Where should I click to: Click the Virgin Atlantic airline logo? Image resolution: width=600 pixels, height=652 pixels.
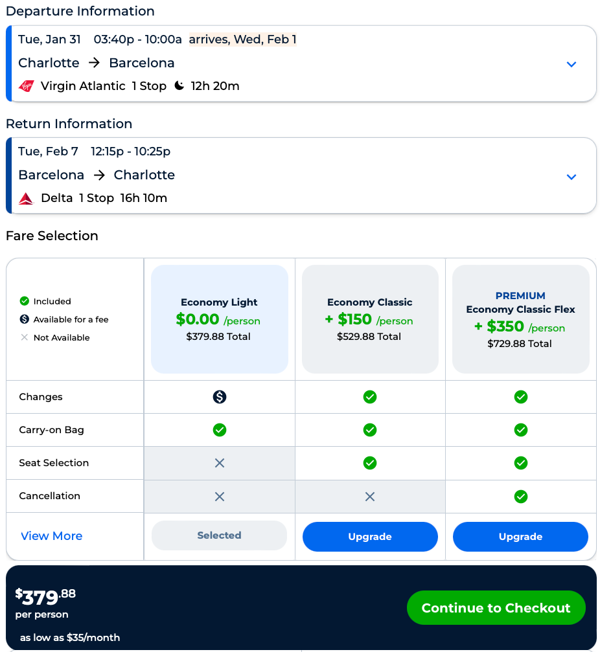(27, 86)
